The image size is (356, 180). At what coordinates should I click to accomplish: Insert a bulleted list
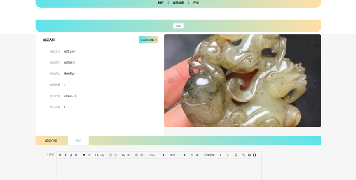tap(116, 155)
